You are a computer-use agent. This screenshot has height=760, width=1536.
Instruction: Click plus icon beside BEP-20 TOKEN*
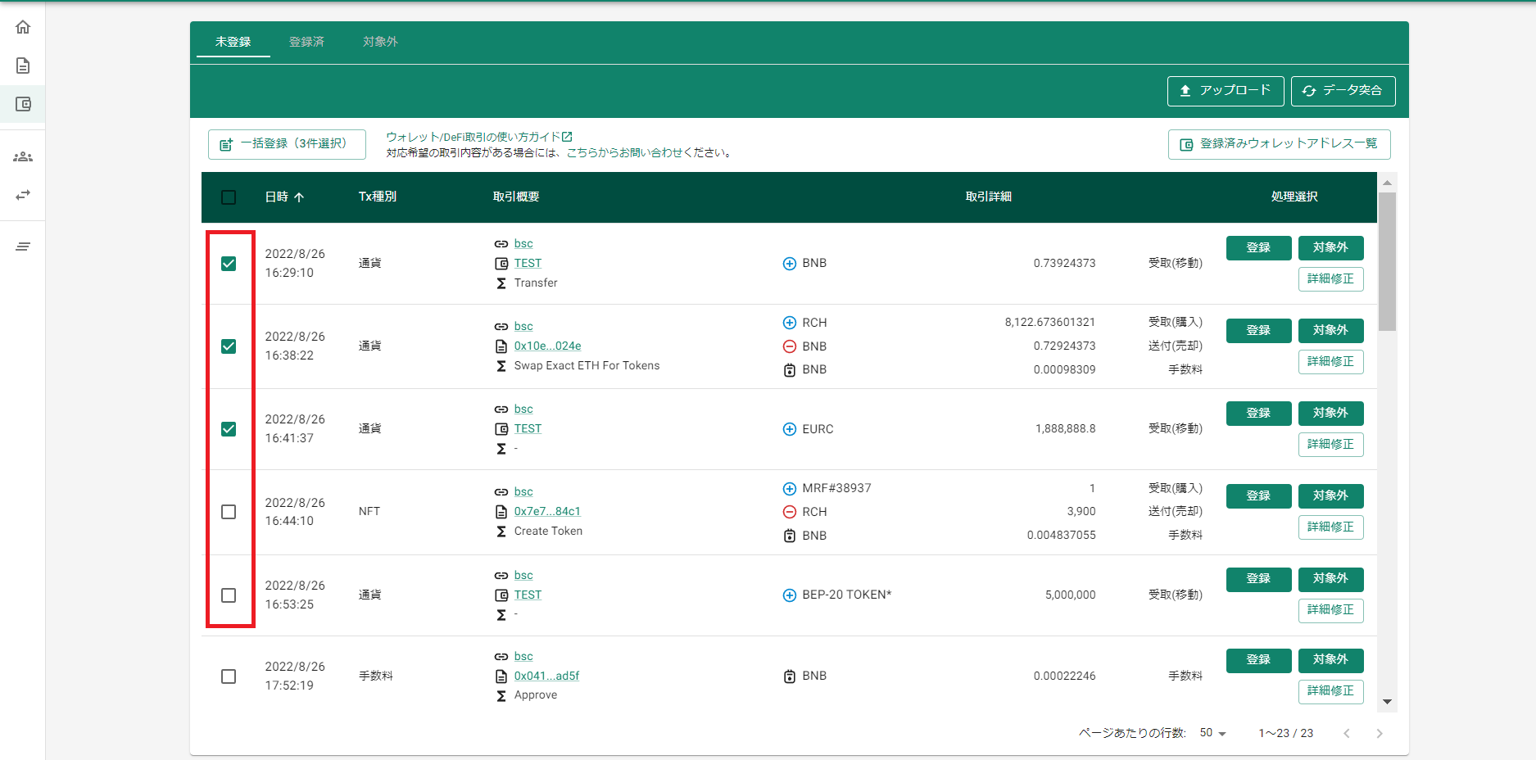click(x=790, y=595)
